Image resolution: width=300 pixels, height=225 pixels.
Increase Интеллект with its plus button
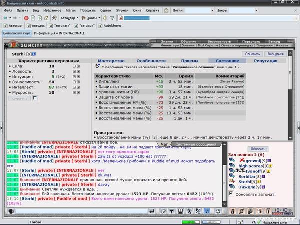(78, 87)
